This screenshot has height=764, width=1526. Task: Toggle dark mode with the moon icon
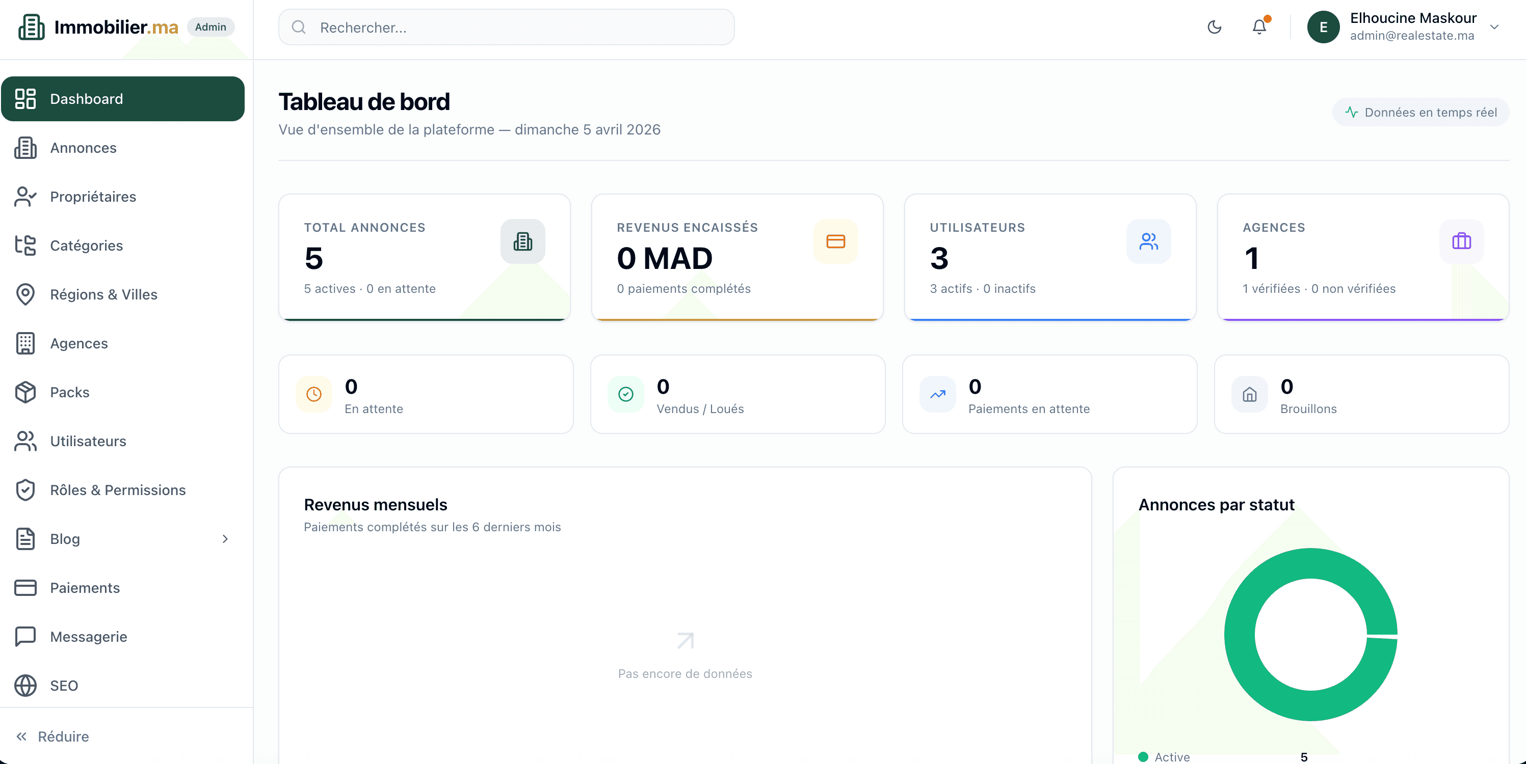coord(1215,26)
